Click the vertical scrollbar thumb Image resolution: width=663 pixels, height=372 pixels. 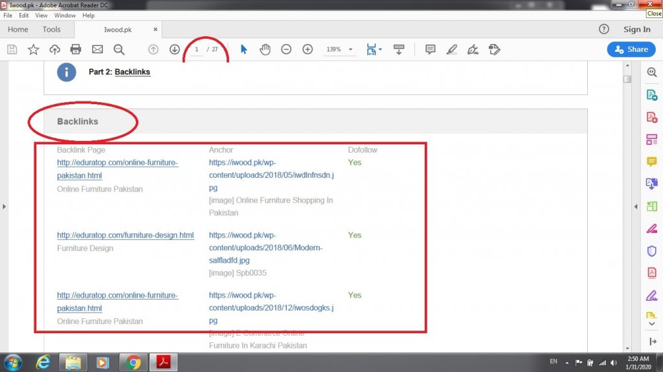[x=627, y=79]
